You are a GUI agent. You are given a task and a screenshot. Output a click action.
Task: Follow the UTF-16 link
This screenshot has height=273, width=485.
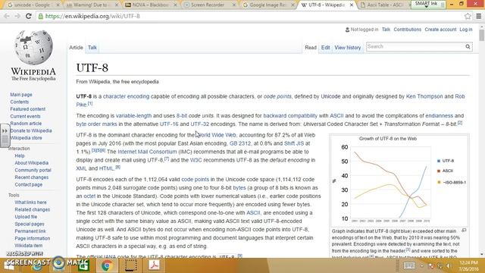click(169, 124)
